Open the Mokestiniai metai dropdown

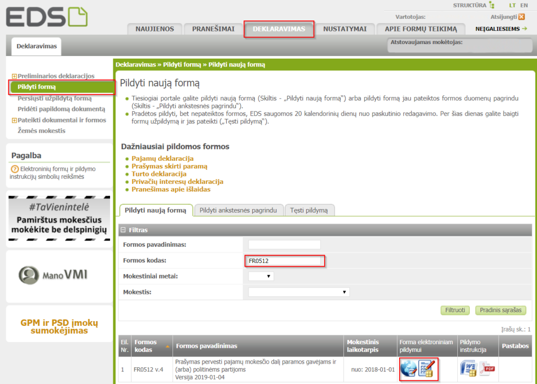[261, 276]
